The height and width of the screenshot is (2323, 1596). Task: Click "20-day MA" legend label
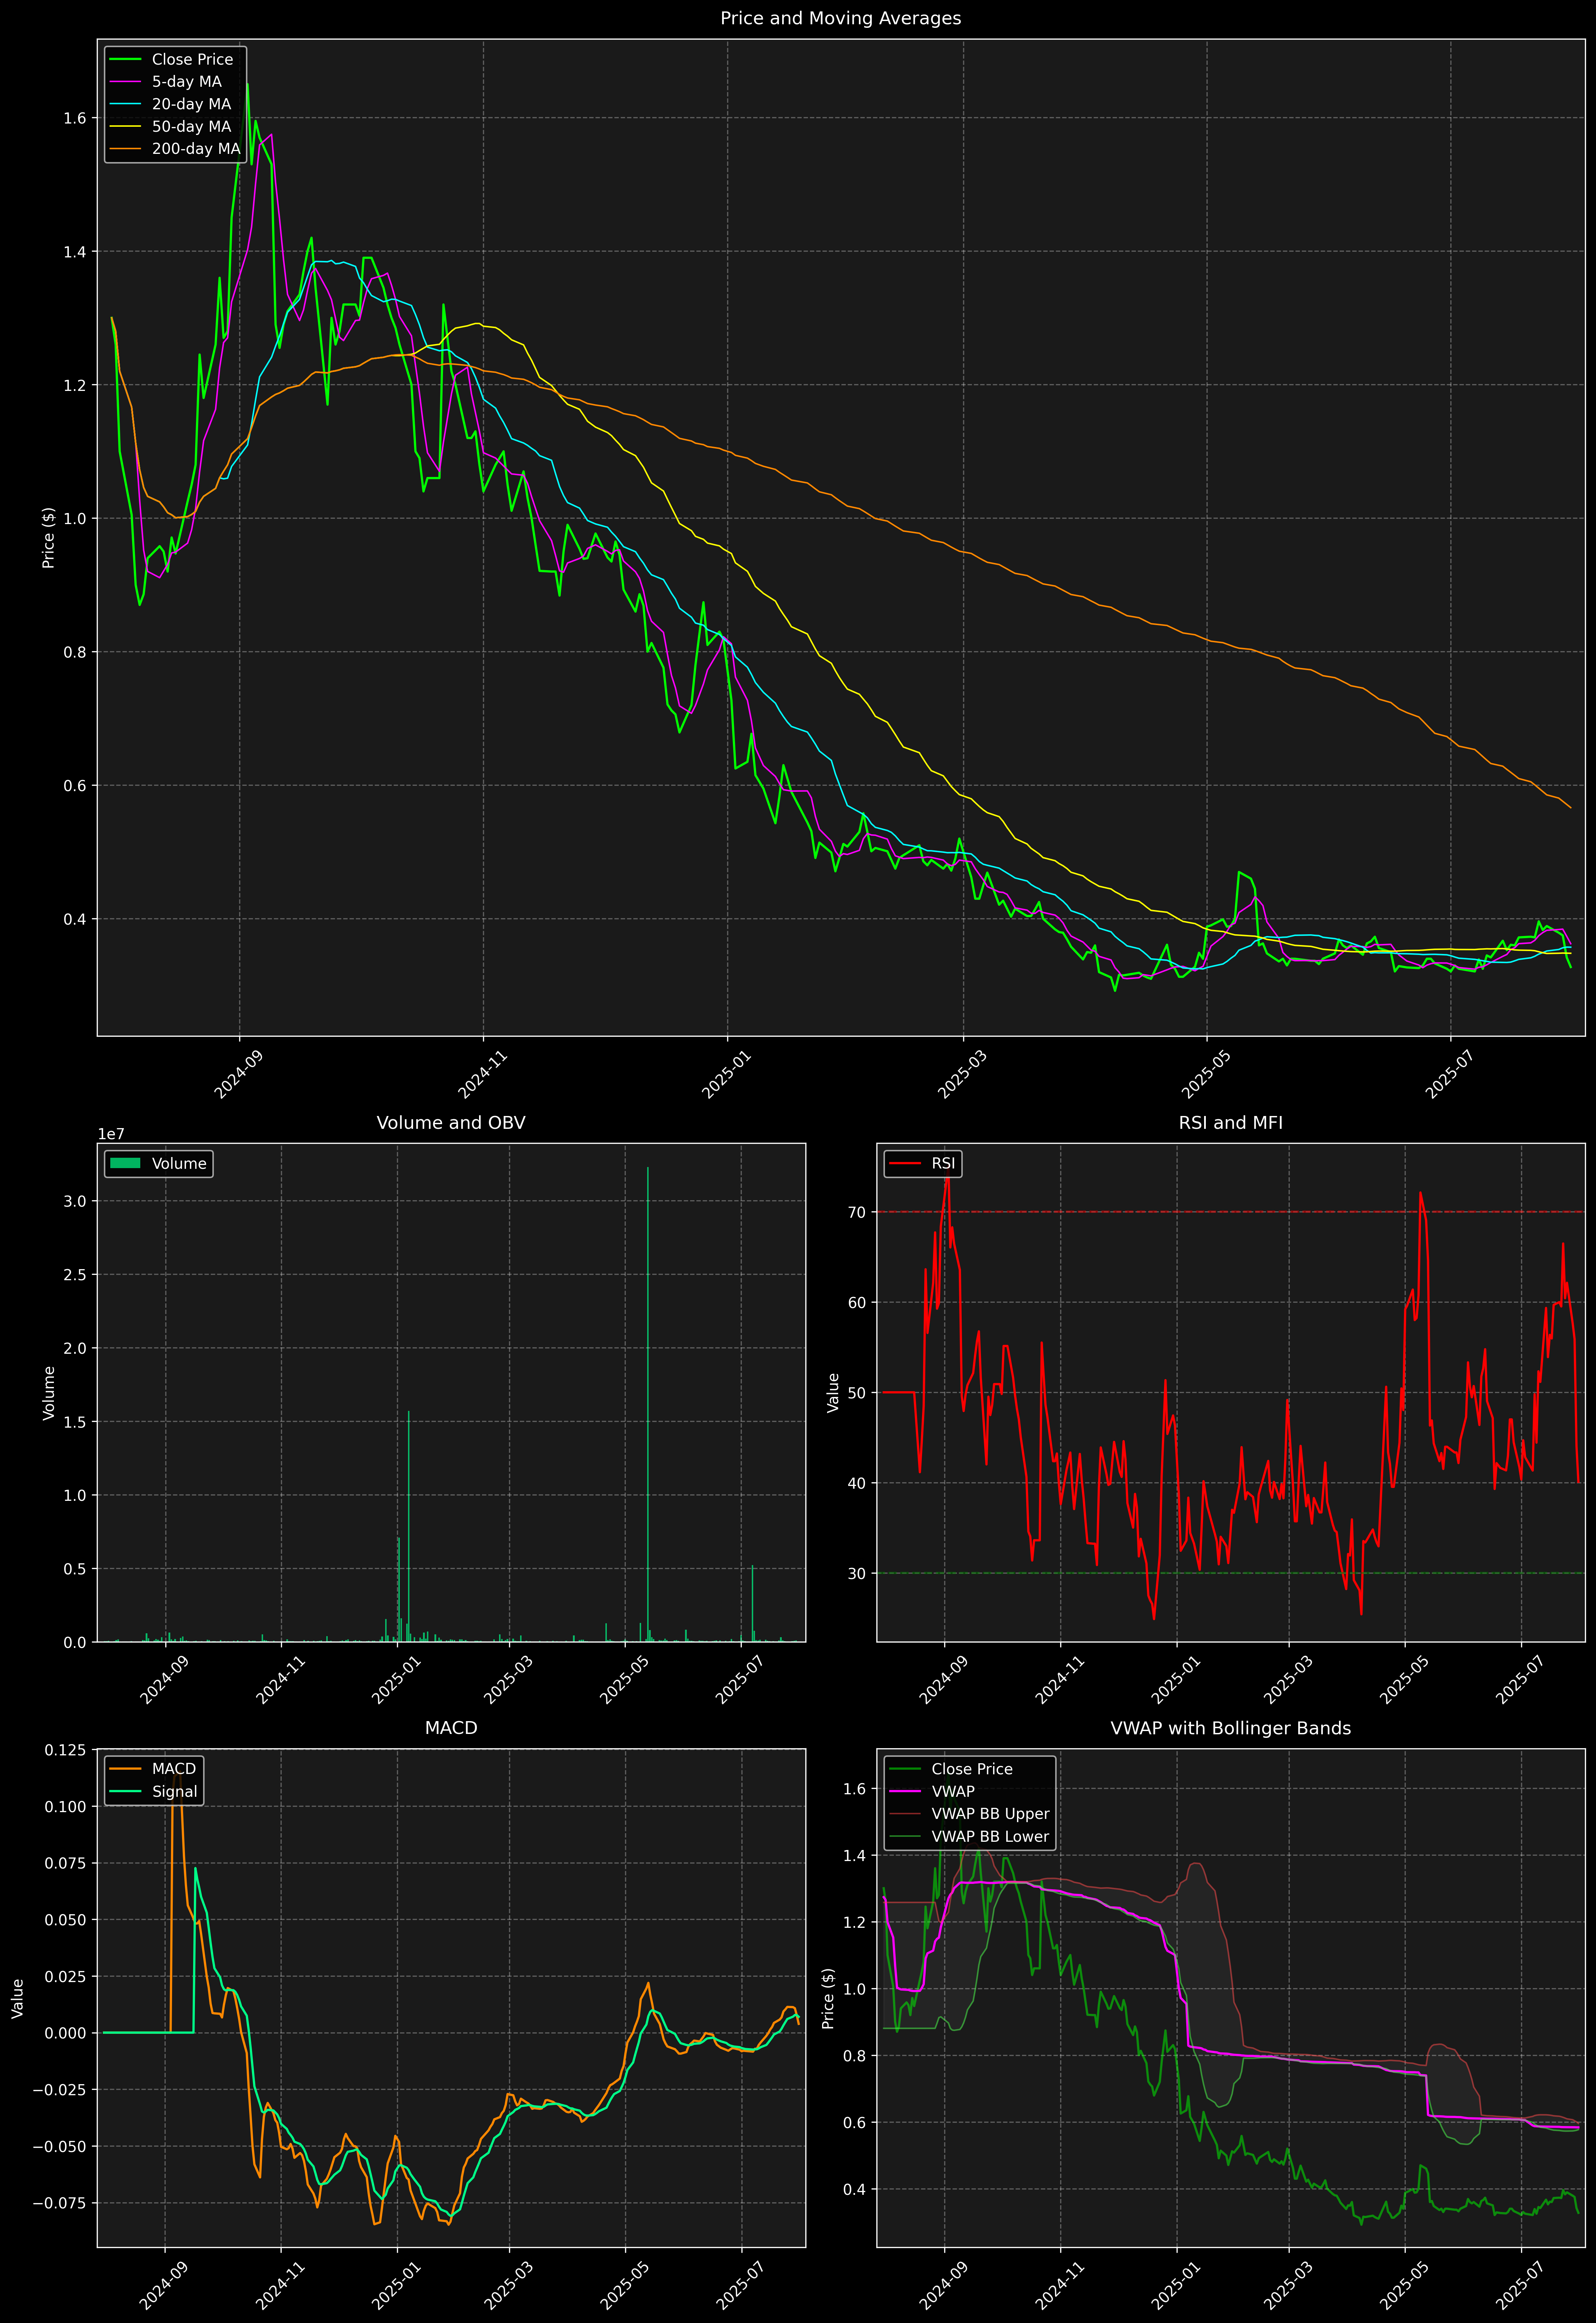point(191,104)
